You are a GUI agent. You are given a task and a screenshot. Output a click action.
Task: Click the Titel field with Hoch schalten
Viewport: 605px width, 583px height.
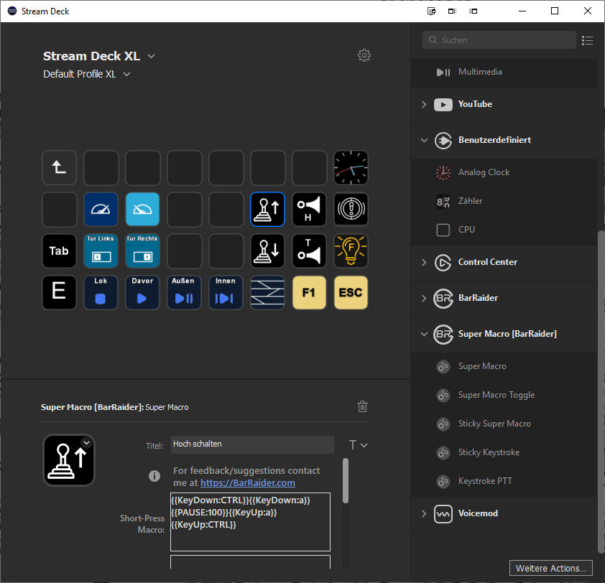click(252, 444)
